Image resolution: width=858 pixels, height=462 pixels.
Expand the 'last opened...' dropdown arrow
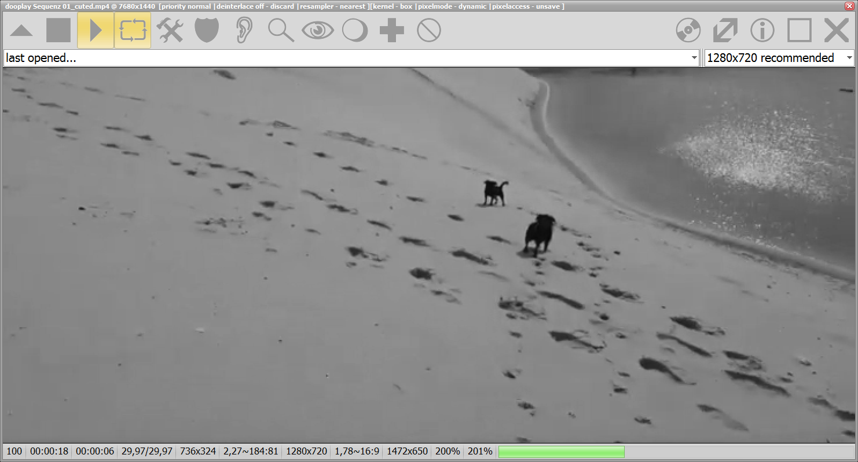[694, 58]
